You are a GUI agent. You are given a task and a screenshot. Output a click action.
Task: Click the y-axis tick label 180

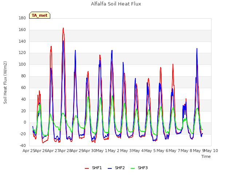point(22,18)
